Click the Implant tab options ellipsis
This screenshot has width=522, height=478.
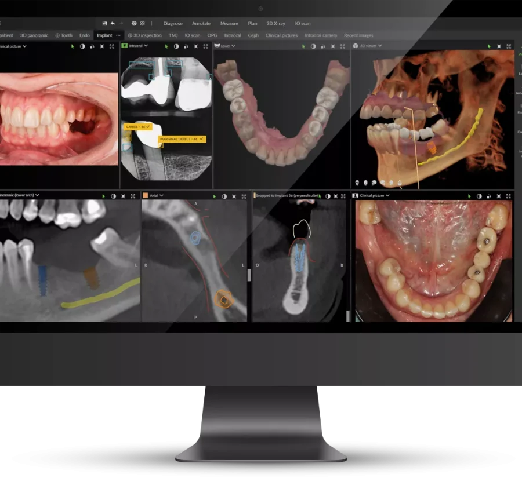click(118, 35)
